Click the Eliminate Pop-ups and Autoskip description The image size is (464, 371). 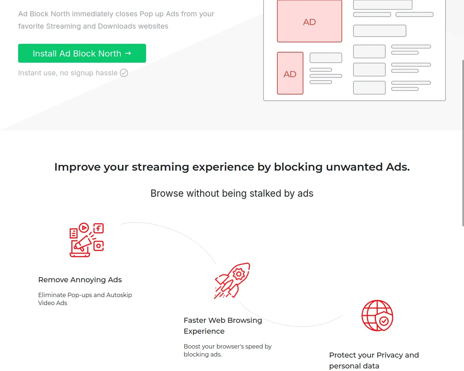(x=85, y=299)
